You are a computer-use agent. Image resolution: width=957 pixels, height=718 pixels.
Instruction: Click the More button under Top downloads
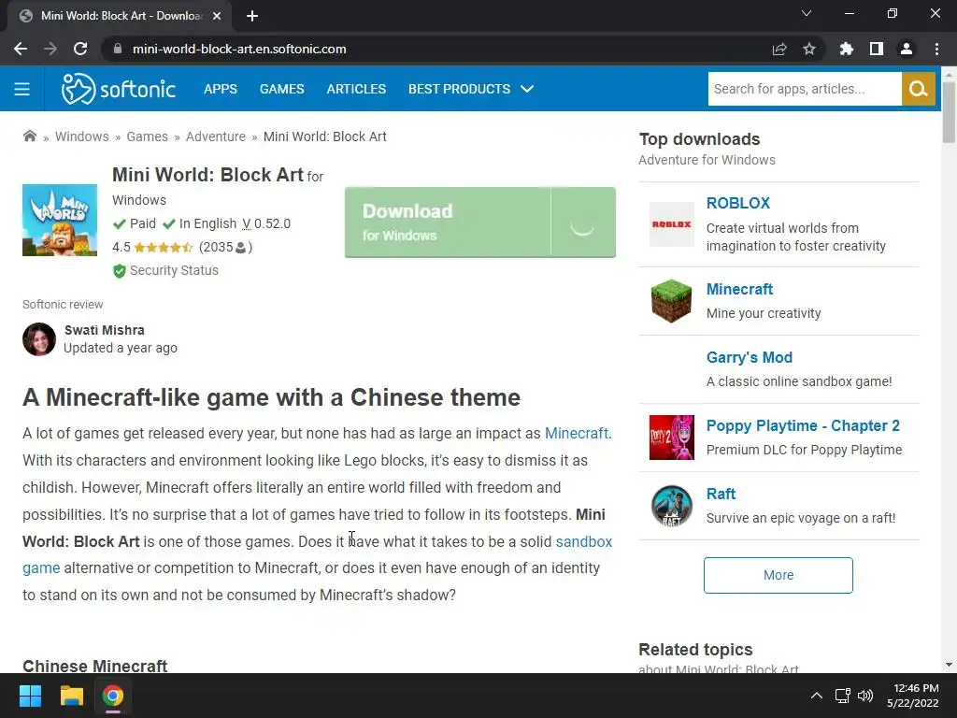click(x=778, y=575)
